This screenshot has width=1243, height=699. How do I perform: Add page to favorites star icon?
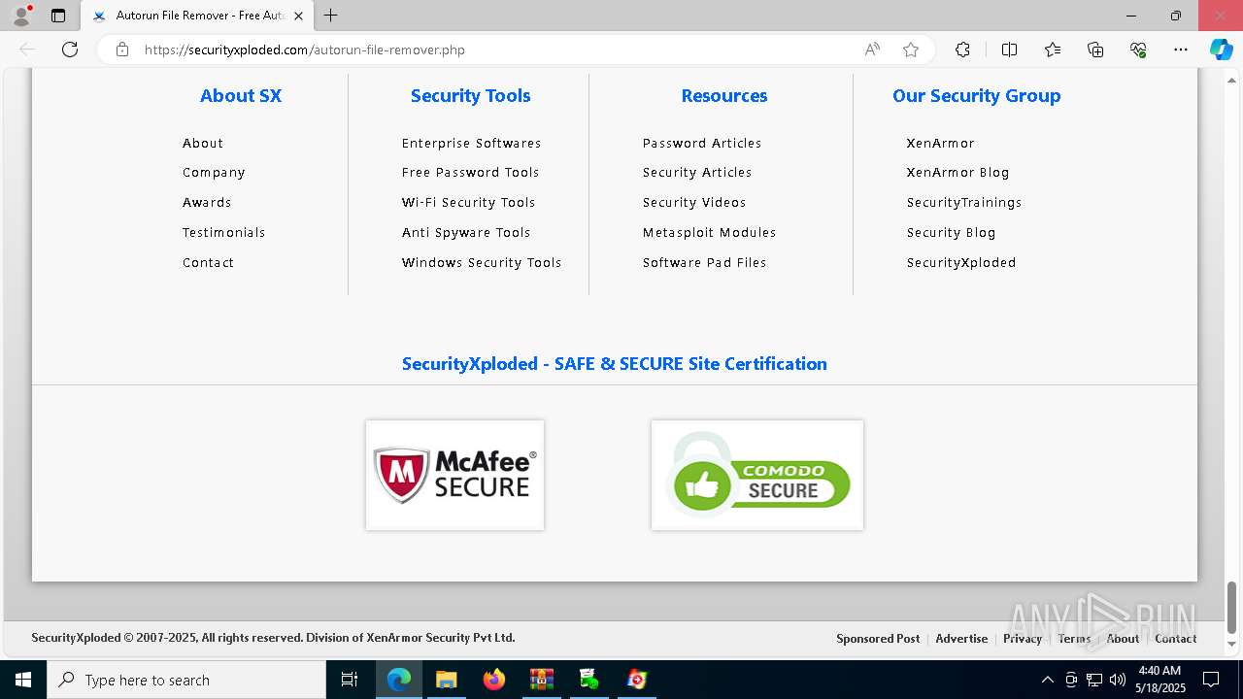(911, 50)
